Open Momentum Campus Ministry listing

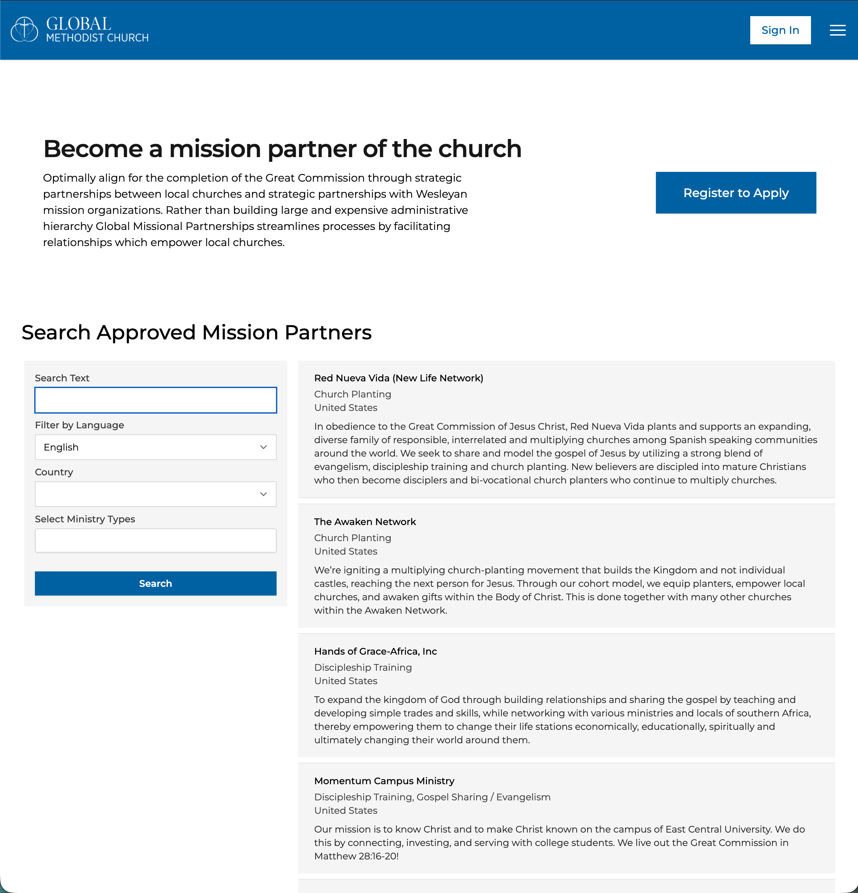384,781
